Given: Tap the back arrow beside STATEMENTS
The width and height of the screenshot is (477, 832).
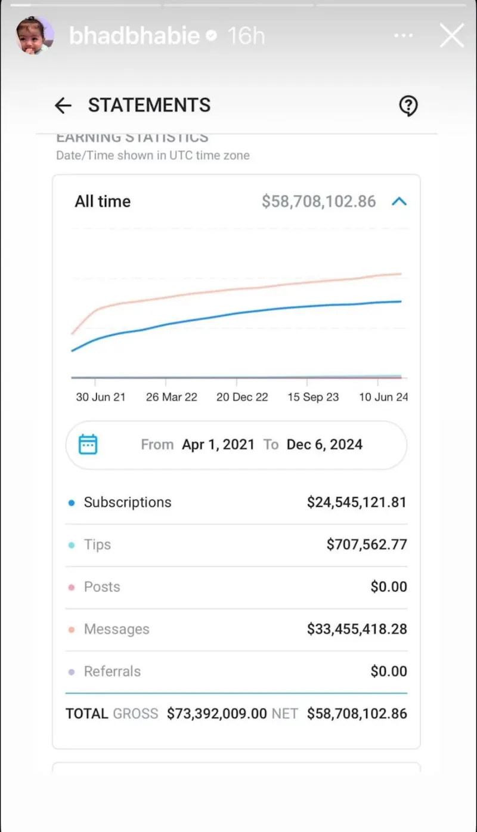Looking at the screenshot, I should click(63, 106).
